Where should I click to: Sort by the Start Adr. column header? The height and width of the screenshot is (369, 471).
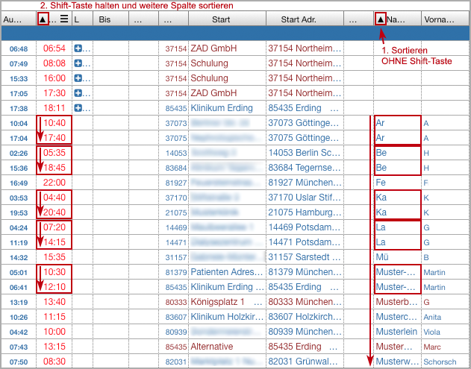[302, 19]
